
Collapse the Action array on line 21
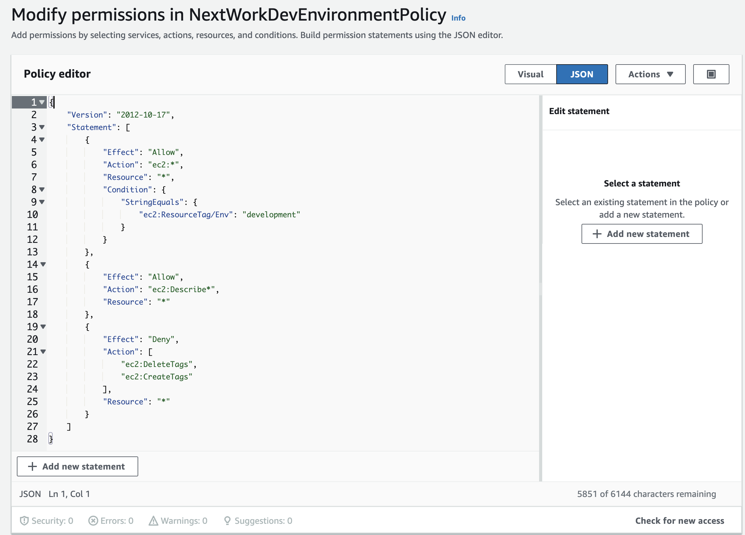[x=43, y=352]
